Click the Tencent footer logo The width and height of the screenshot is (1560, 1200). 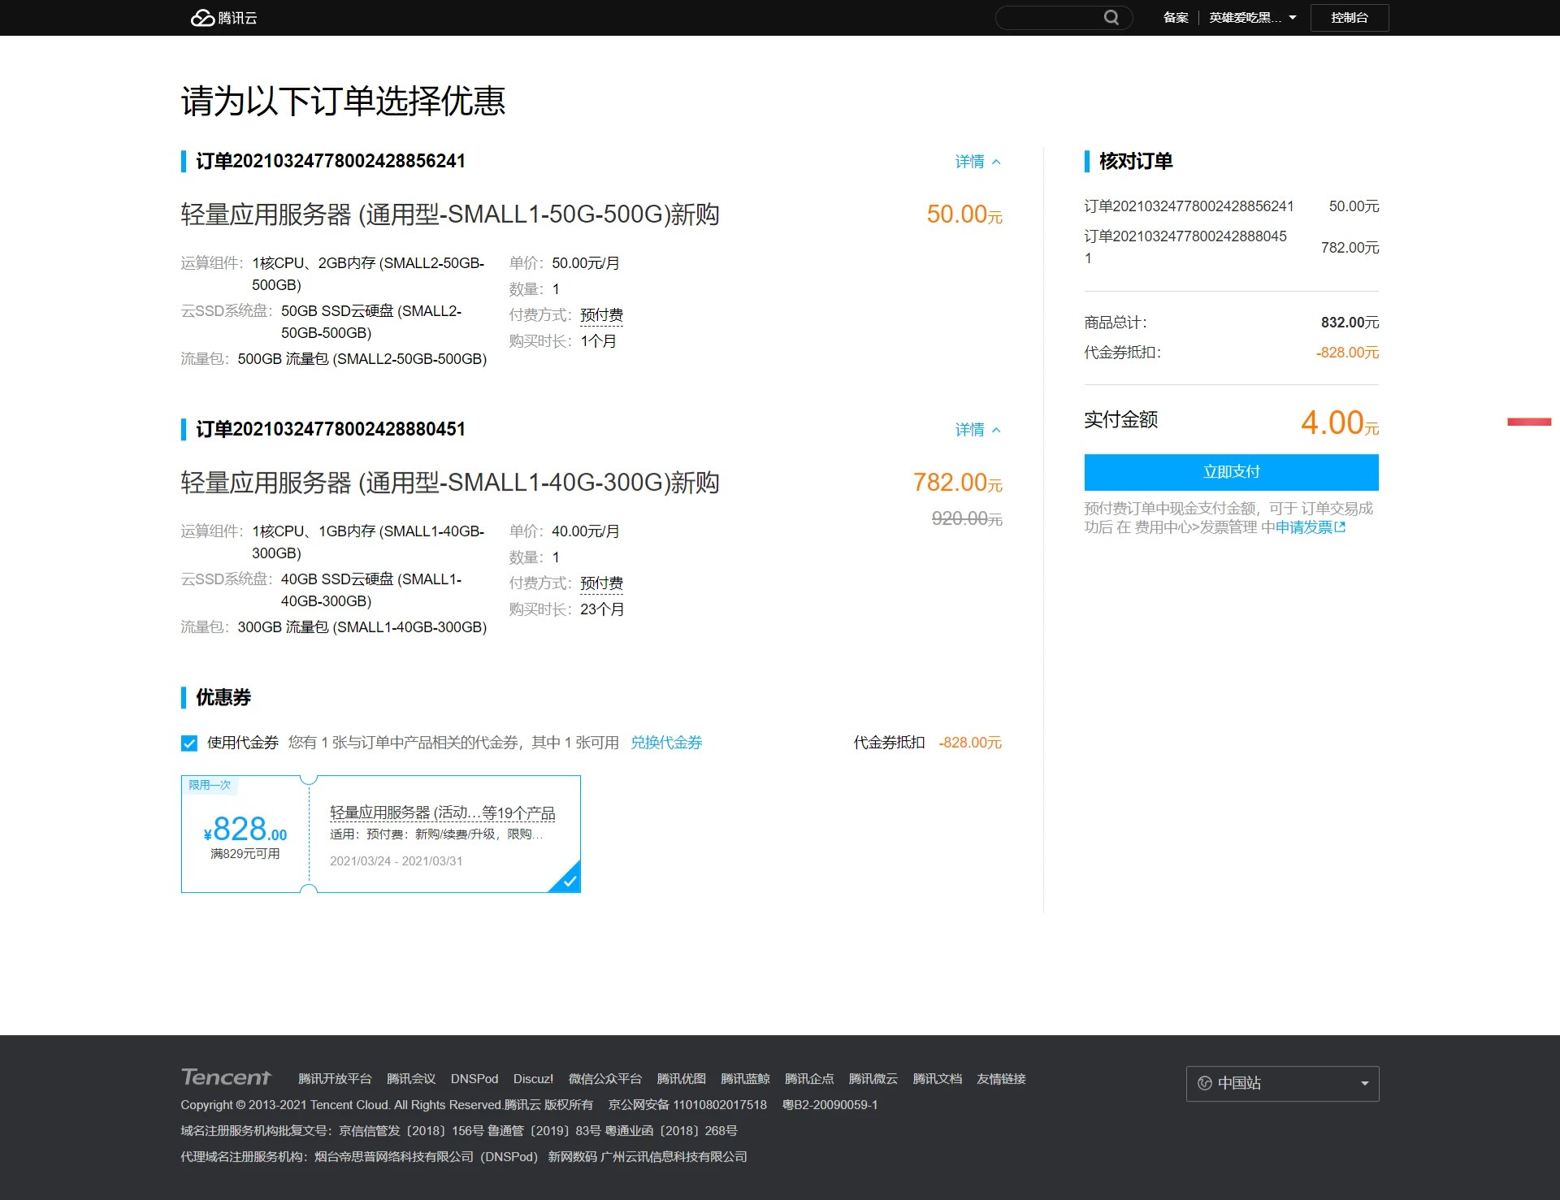[x=226, y=1077]
